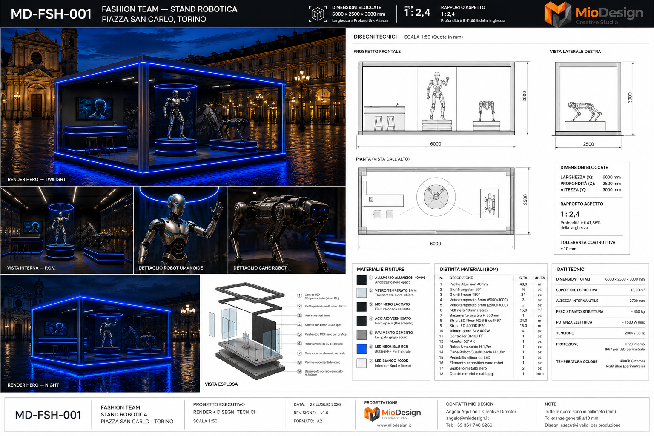The image size is (654, 436).
Task: Click the Peso Stimato Struttura row
Action: 600,312
